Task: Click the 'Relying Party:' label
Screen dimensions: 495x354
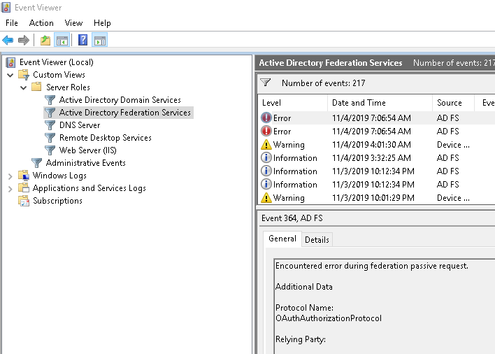Action: click(x=300, y=339)
